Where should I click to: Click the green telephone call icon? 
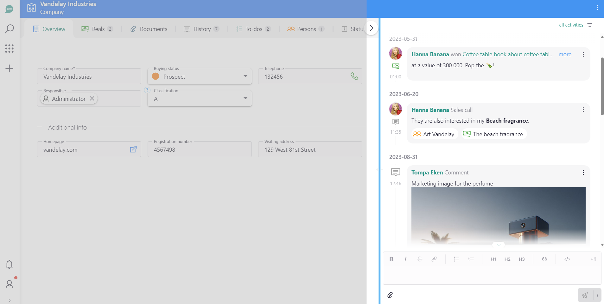click(x=354, y=76)
